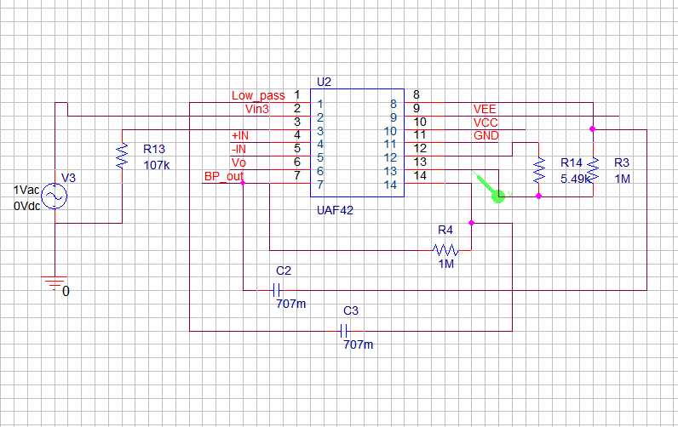Select the UAF42 part name text
678x427 pixels.
(x=335, y=210)
